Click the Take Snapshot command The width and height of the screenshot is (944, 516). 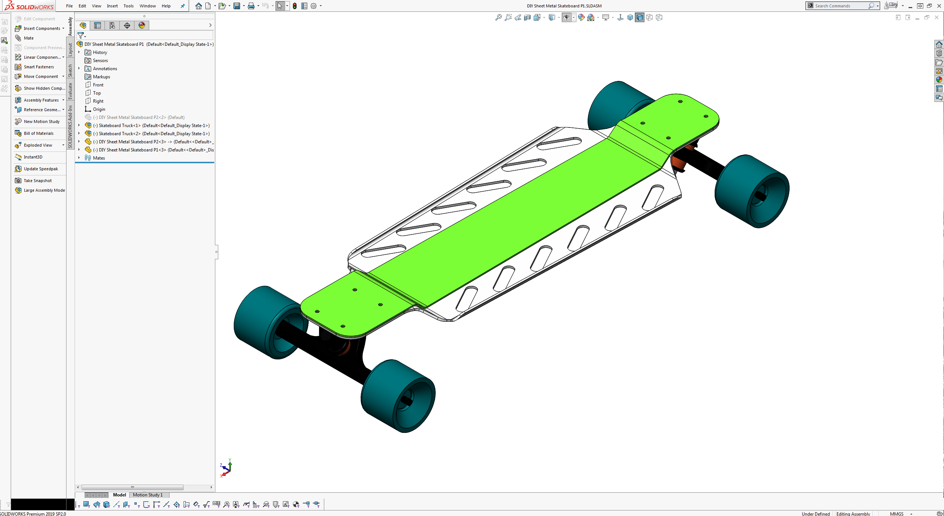33,181
